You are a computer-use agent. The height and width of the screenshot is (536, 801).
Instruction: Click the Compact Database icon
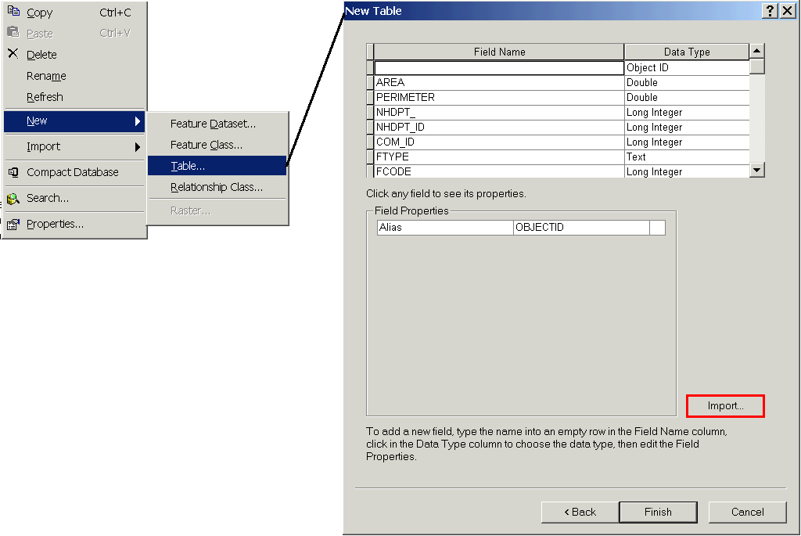(13, 172)
